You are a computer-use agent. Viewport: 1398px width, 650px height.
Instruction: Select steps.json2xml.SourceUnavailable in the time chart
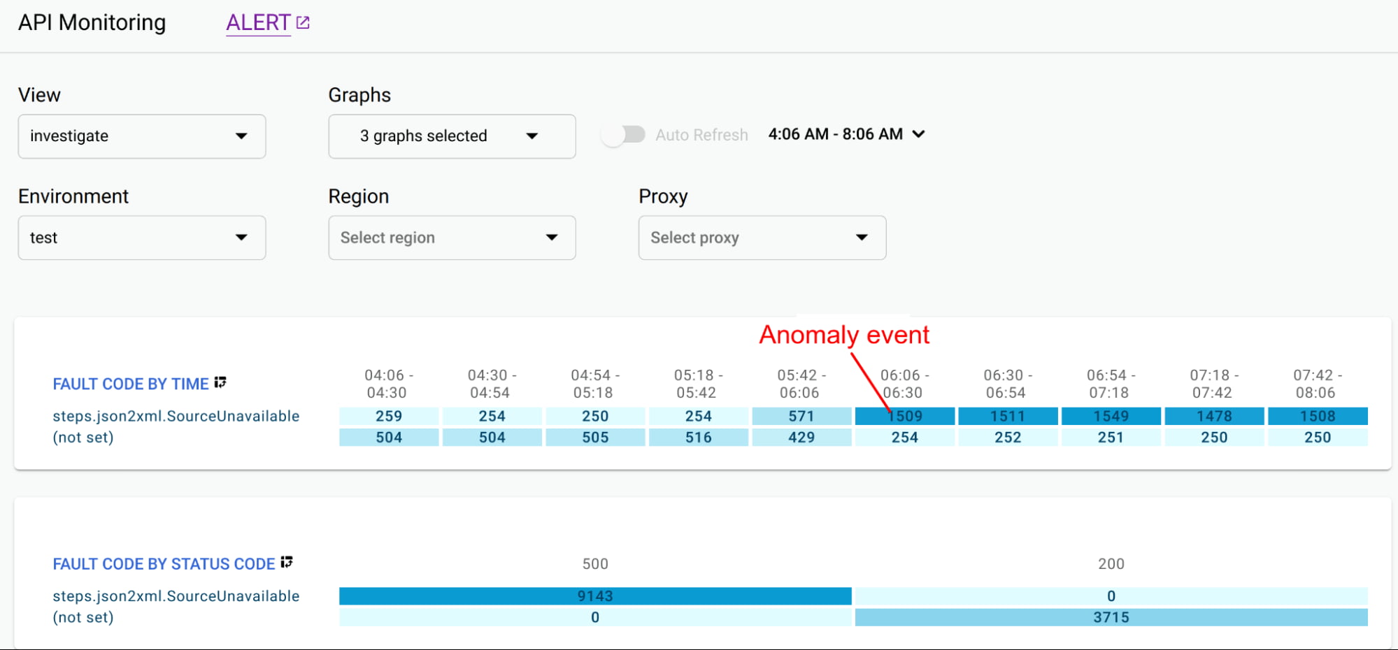176,416
